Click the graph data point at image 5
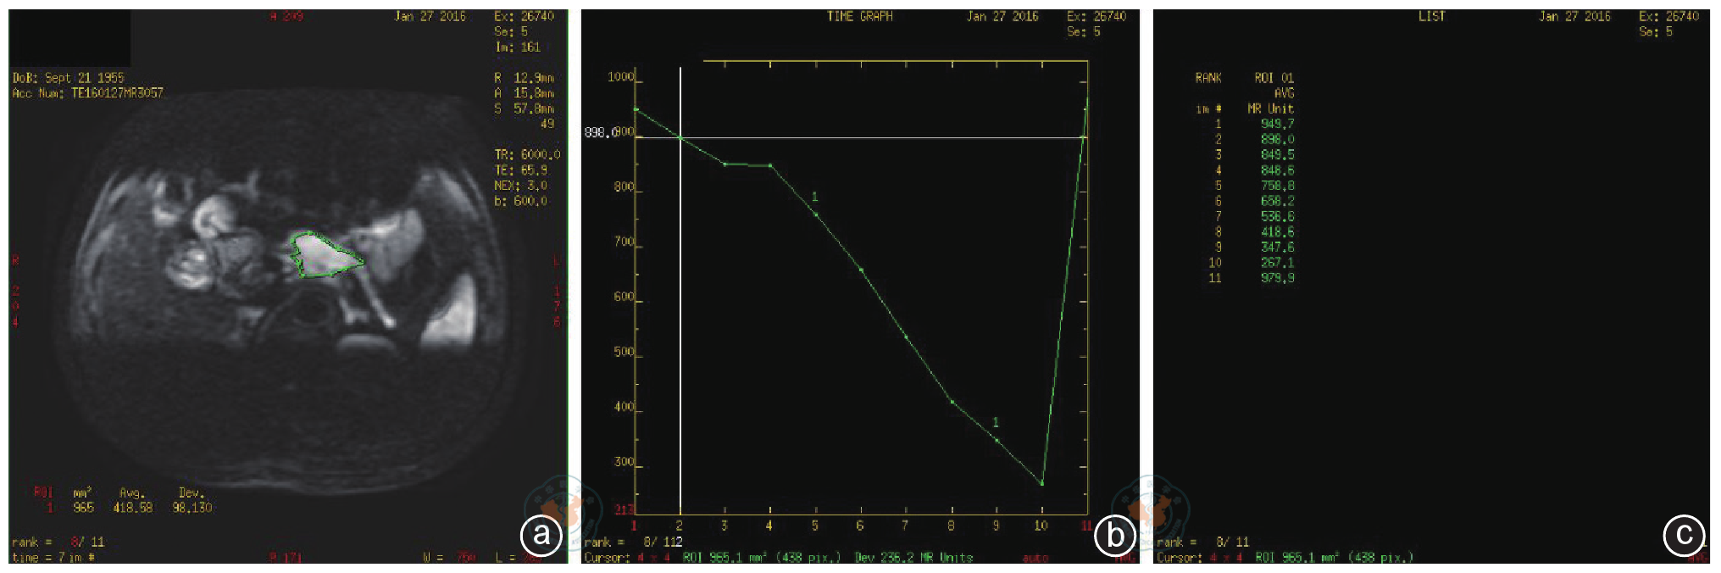Viewport: 1721px width, 573px height. tap(815, 214)
